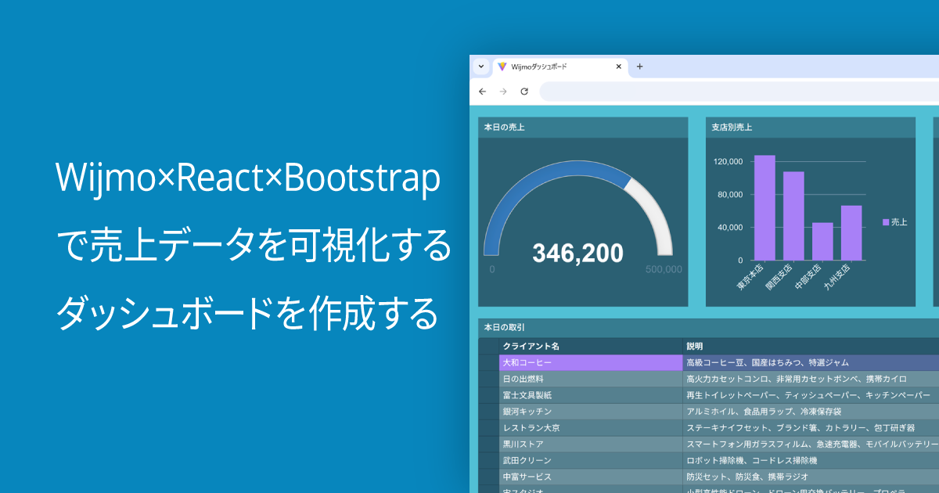939x493 pixels.
Task: Click the 黒川ストア client cell
Action: click(x=591, y=444)
